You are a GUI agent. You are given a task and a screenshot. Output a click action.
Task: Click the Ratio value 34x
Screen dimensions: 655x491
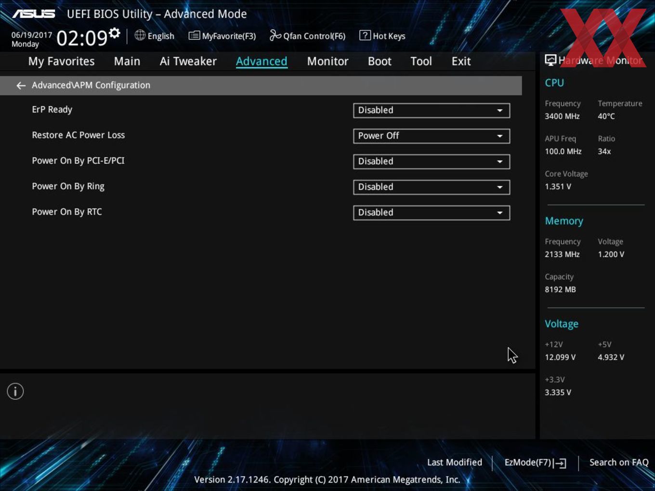click(x=604, y=151)
